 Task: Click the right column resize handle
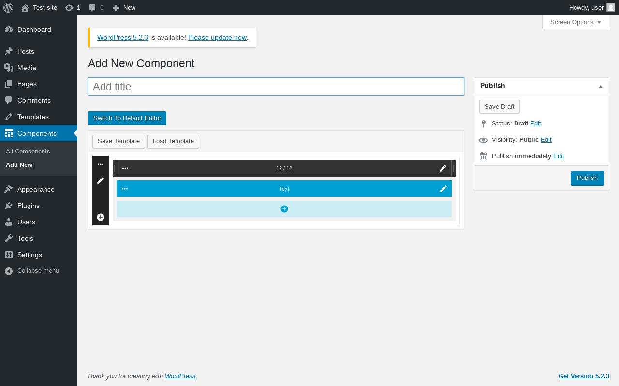[454, 168]
